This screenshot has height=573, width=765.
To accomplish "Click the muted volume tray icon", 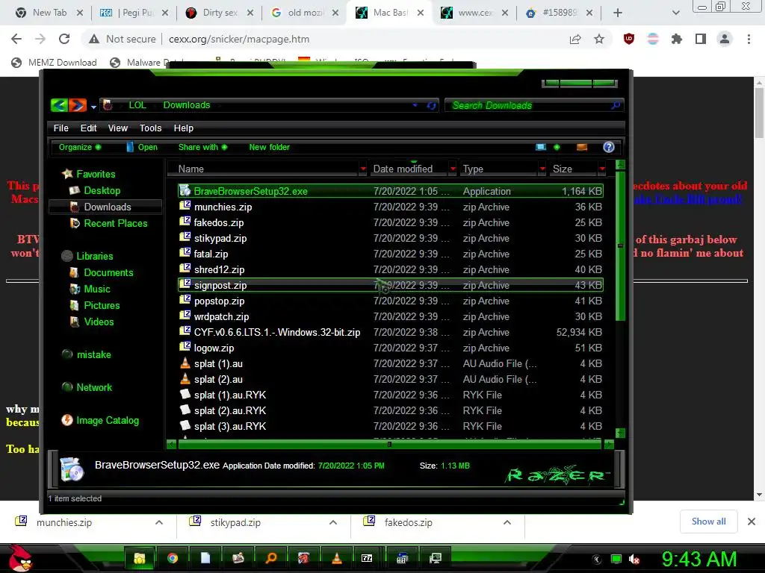I will point(634,559).
